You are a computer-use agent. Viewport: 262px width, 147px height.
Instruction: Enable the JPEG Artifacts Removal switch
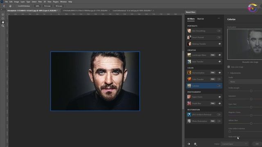tap(219, 115)
